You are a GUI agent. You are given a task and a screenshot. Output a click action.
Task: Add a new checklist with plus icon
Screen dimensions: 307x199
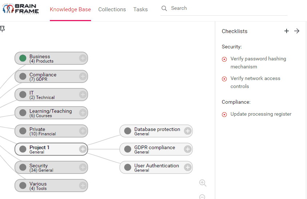tap(287, 31)
